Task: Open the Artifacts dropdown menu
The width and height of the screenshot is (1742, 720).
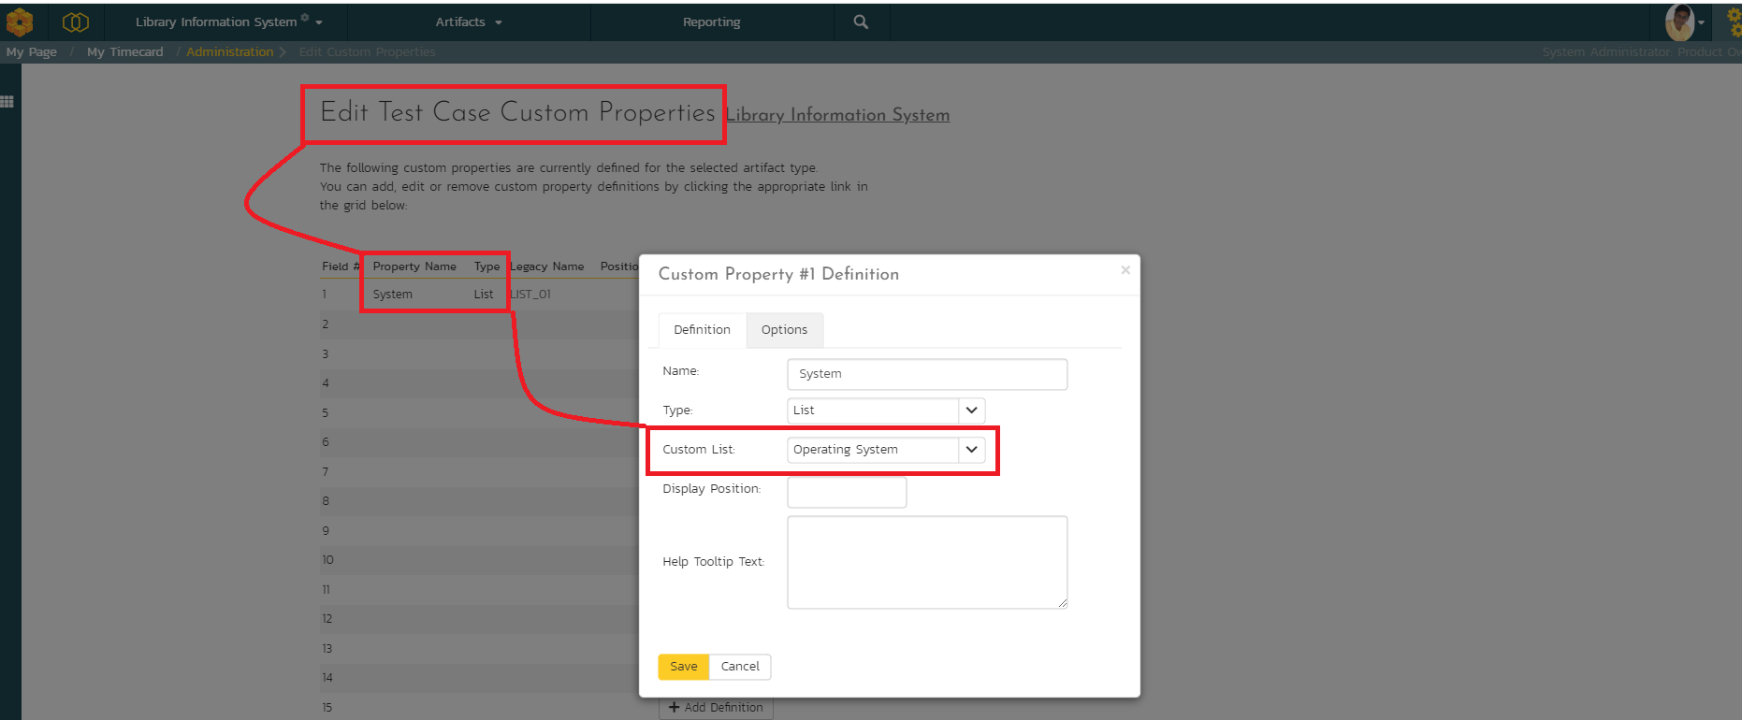Action: point(468,22)
